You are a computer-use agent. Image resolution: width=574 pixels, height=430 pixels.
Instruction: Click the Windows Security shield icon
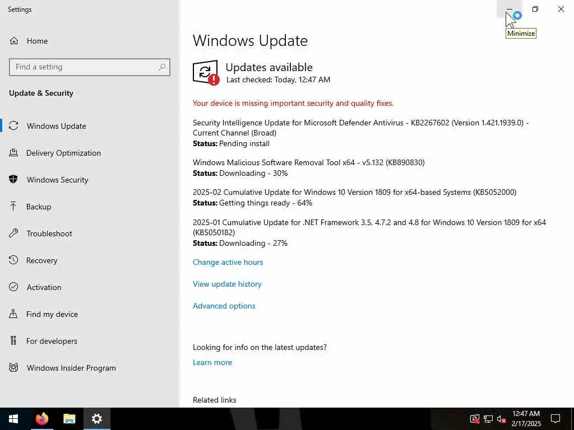pos(13,180)
